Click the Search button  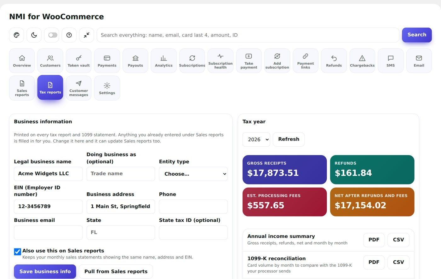(417, 35)
